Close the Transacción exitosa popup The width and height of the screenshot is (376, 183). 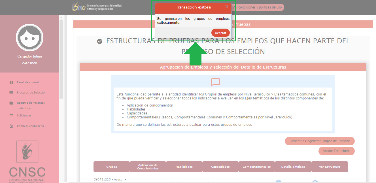[x=227, y=7]
